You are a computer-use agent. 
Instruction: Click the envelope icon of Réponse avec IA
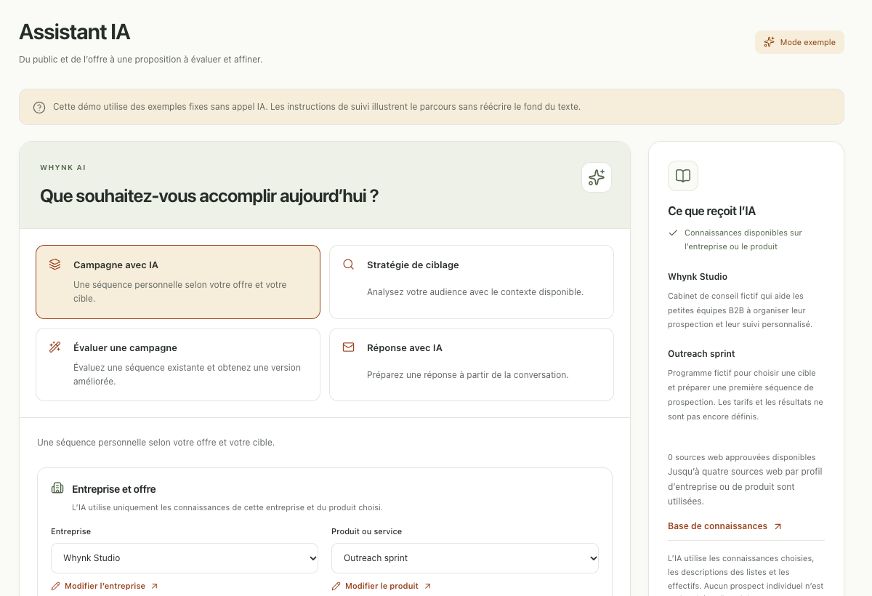[x=349, y=347]
